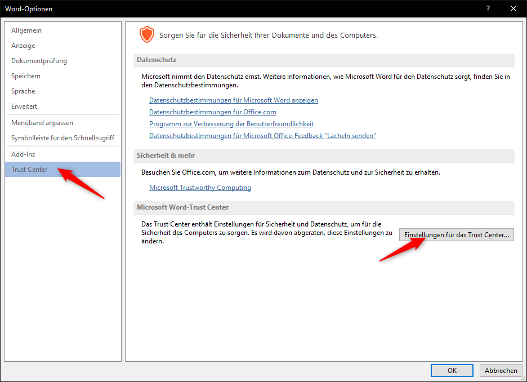
Task: Close the Word-Optionen dialog window
Action: coord(513,8)
